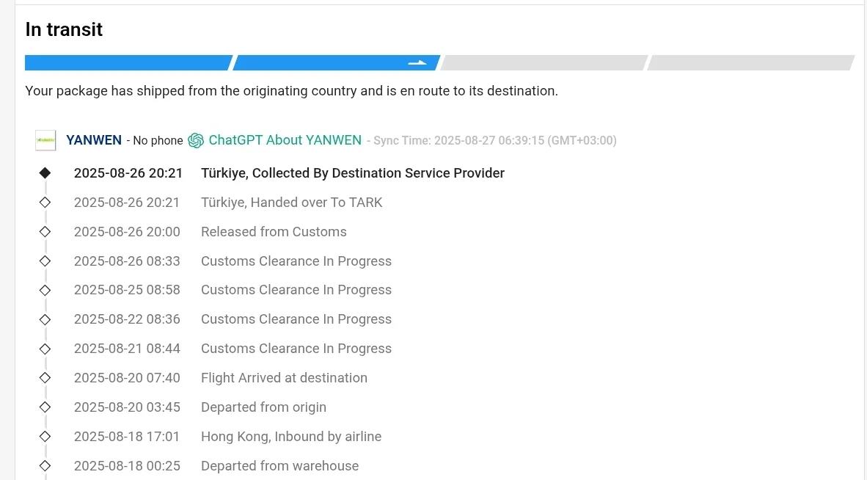Open the ChatGPT About YANWEN link
This screenshot has width=867, height=480.
[285, 140]
